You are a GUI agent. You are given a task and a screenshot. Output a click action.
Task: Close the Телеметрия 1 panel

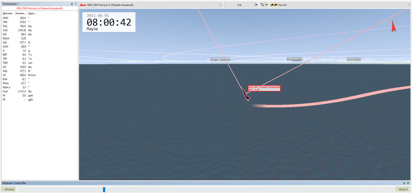pos(76,4)
